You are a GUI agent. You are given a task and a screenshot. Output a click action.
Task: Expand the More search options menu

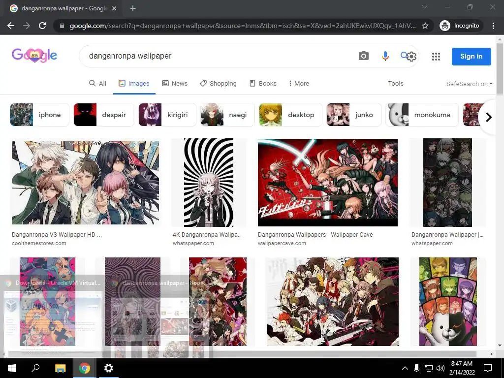pyautogui.click(x=299, y=83)
